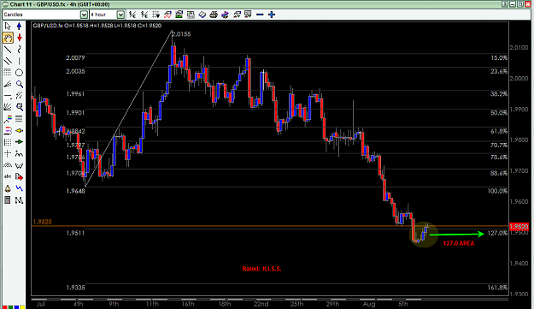
Task: Select the wave marker M tool
Action: click(x=19, y=200)
